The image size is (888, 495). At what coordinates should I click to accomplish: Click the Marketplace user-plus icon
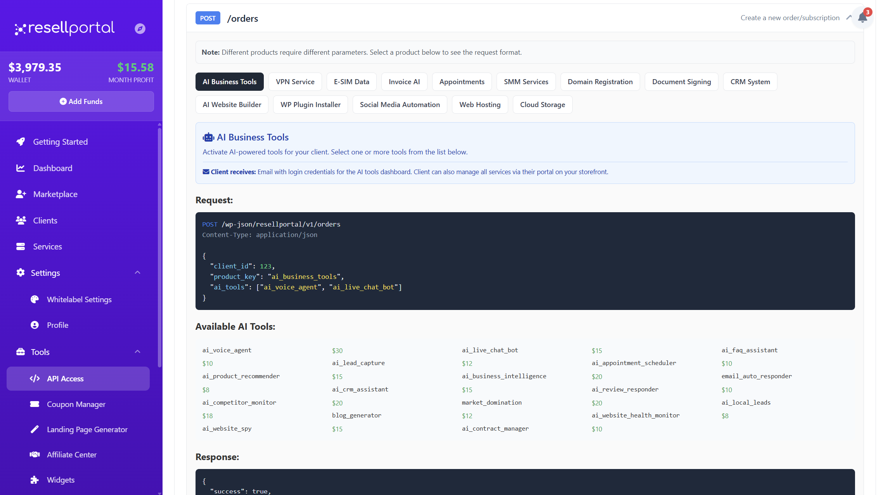pos(21,194)
